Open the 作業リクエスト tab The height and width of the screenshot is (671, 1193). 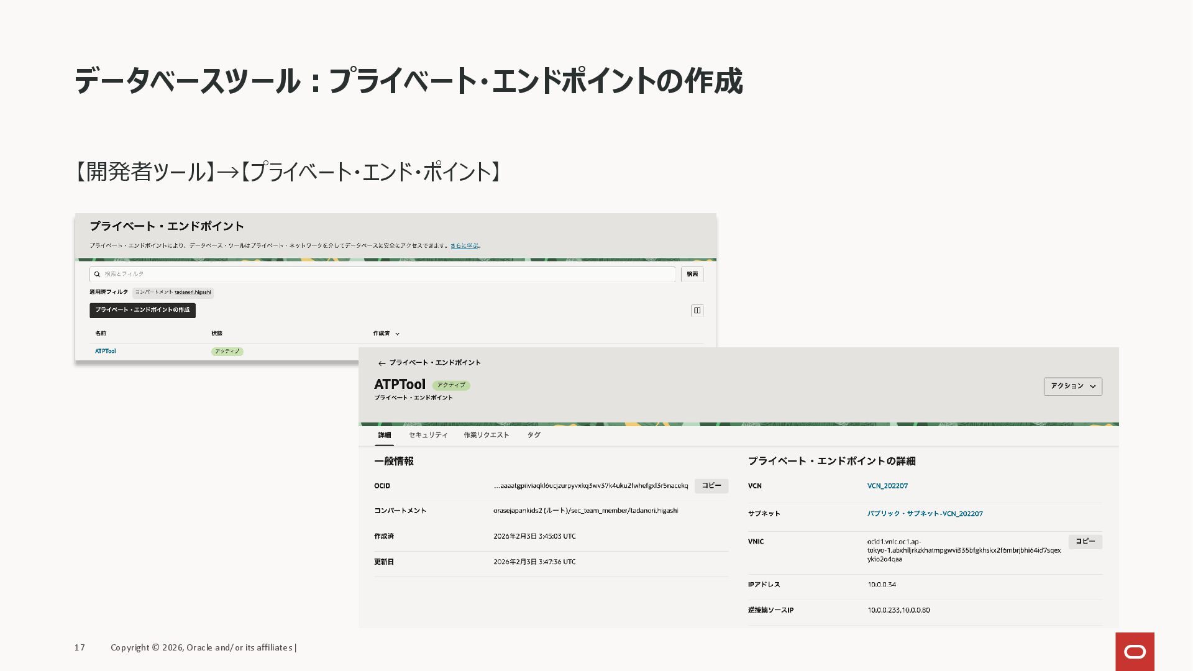(x=486, y=435)
